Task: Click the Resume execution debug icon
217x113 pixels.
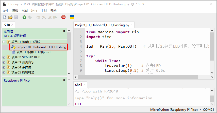Action: pyautogui.click(x=55, y=17)
